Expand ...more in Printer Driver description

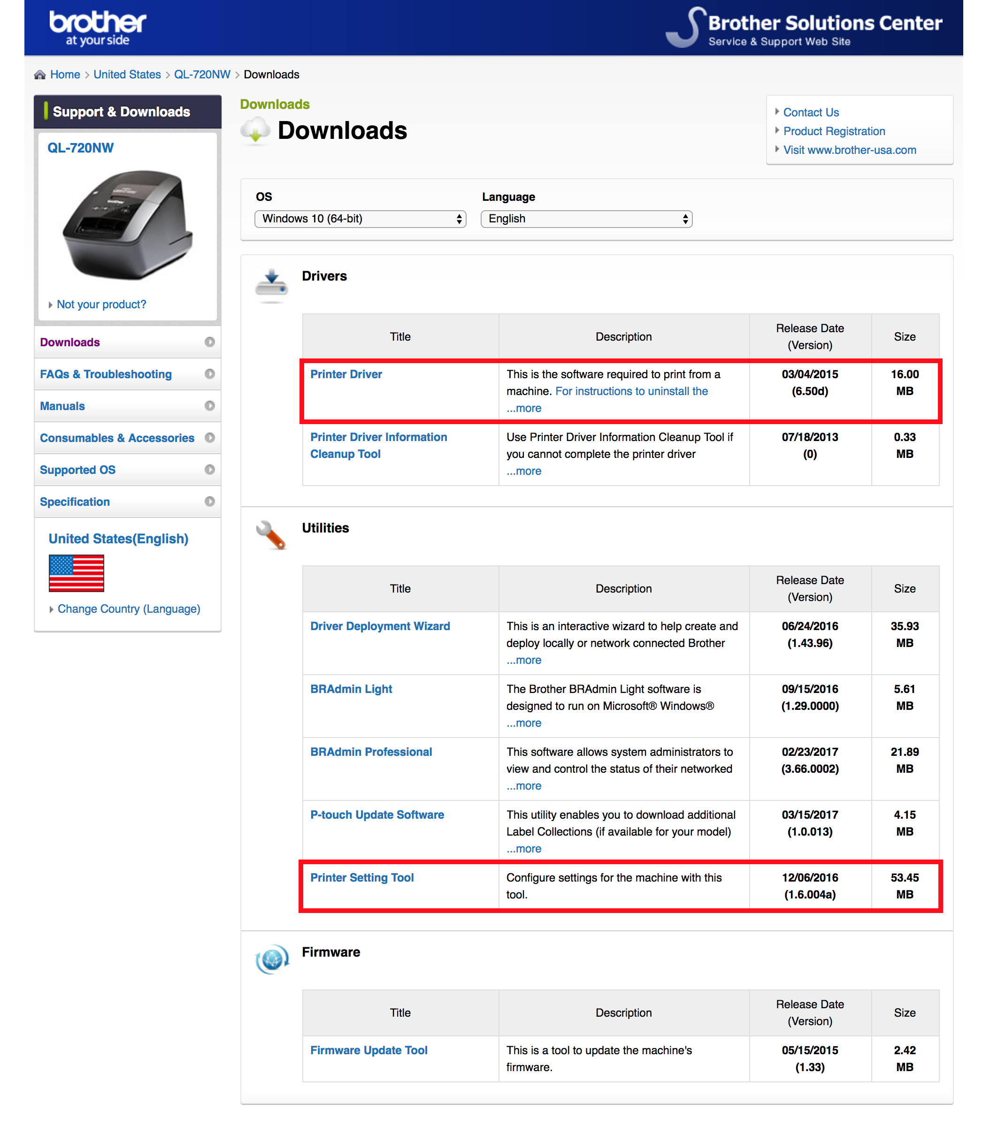click(x=524, y=408)
